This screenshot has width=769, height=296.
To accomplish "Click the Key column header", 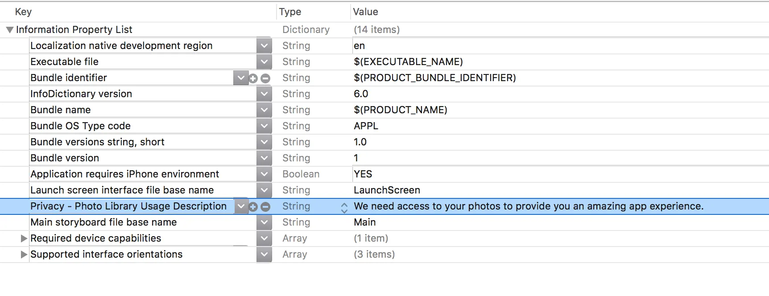I will coord(23,12).
